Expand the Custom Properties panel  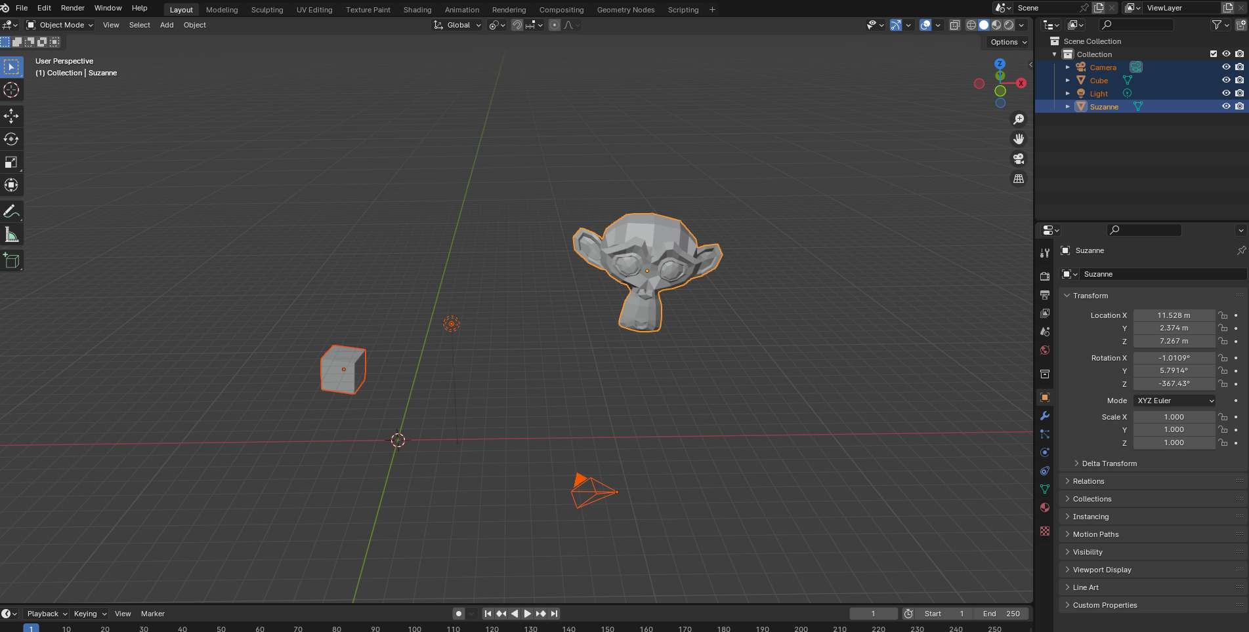[x=1105, y=605]
